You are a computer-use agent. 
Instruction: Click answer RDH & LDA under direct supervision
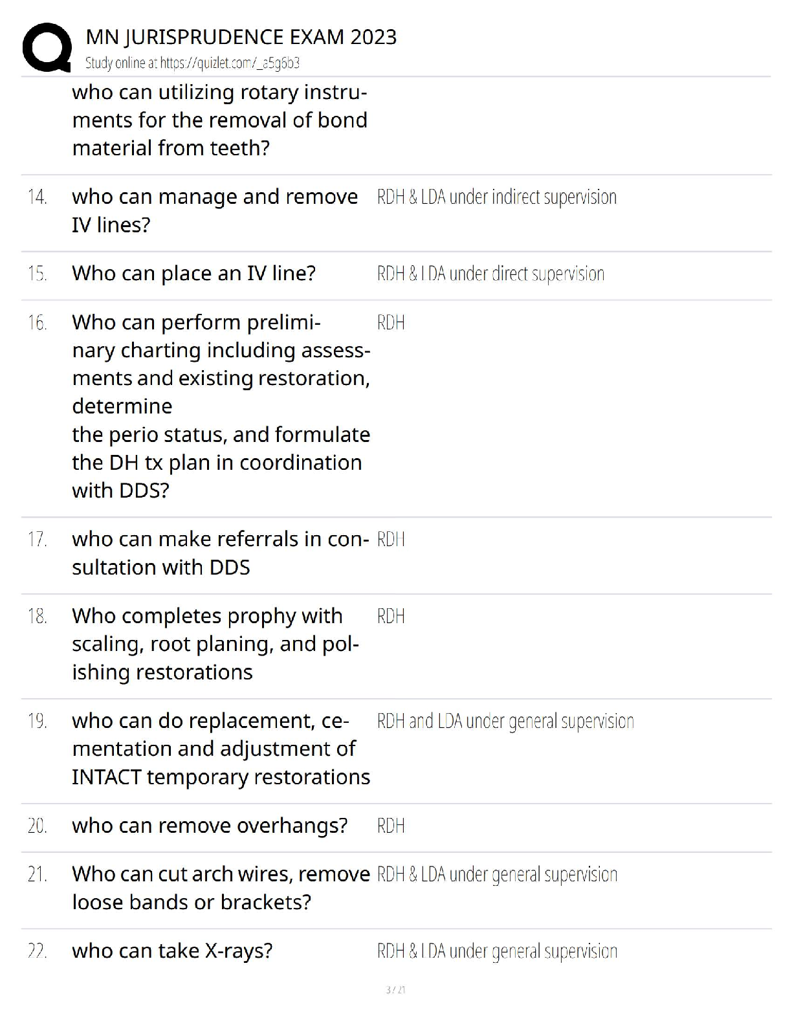pyautogui.click(x=490, y=274)
